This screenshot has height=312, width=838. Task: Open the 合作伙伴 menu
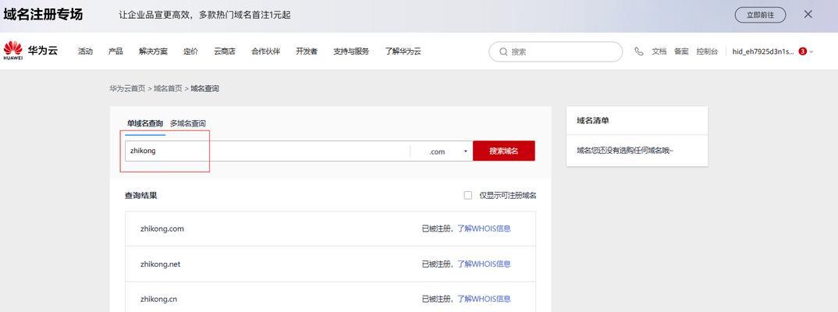[x=265, y=51]
